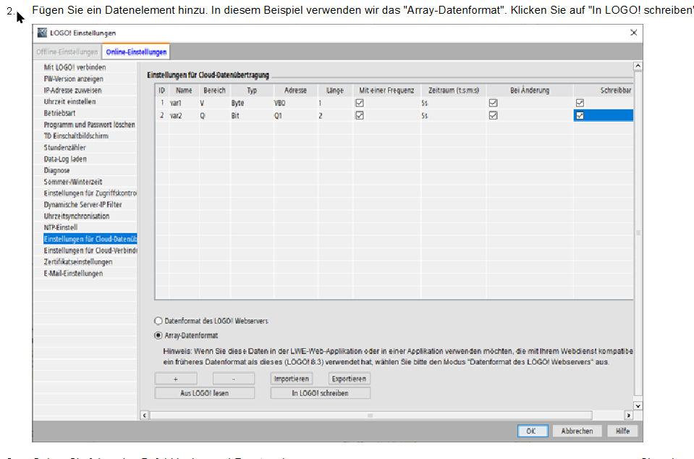Select 'Uhrzeitsynchronisation' entry
The image size is (694, 459).
click(x=77, y=216)
